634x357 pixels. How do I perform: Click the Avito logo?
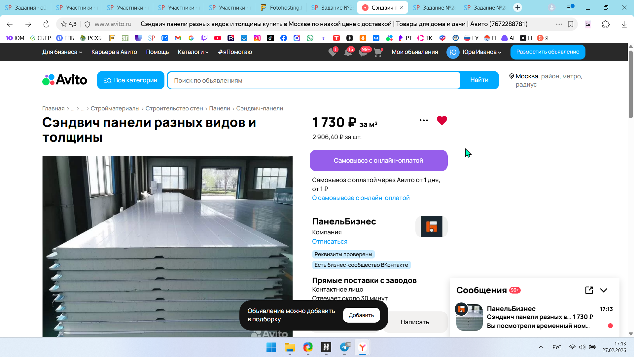(x=65, y=80)
